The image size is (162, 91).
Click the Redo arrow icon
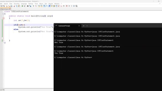(25, 6)
